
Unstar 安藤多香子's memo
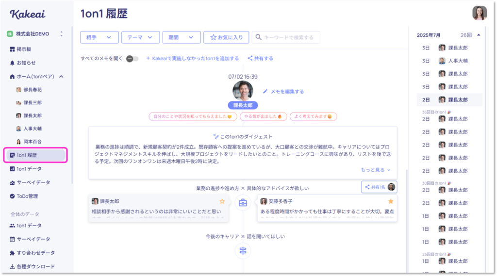391,201
